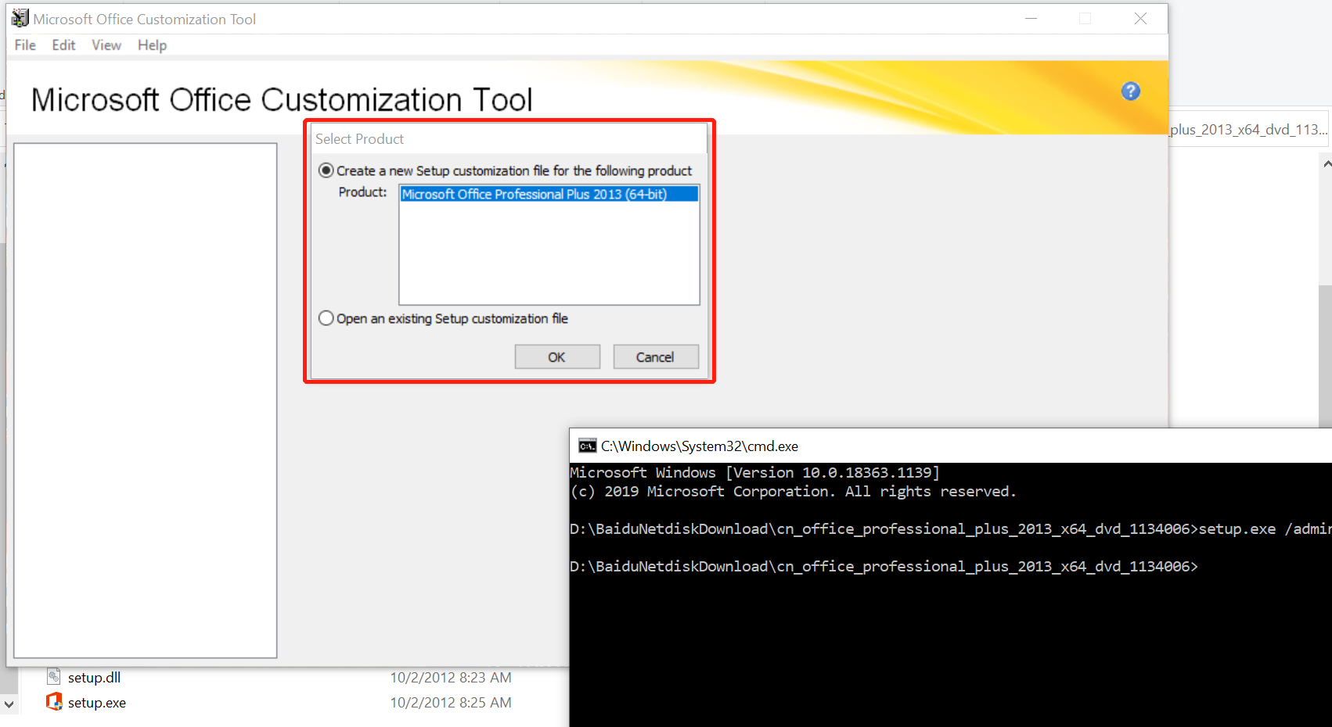Viewport: 1332px width, 727px height.
Task: Open the View menu
Action: point(106,45)
